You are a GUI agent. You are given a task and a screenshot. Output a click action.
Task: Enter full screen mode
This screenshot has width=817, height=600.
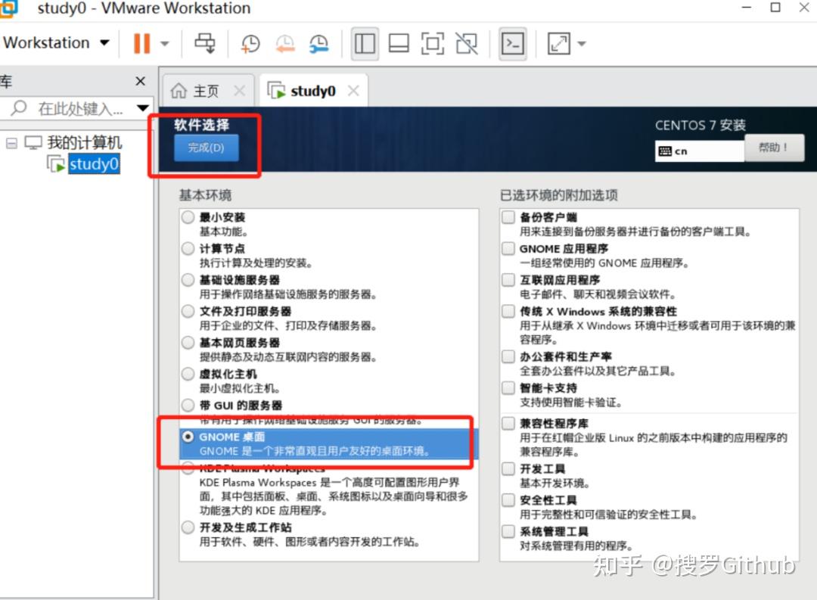433,44
